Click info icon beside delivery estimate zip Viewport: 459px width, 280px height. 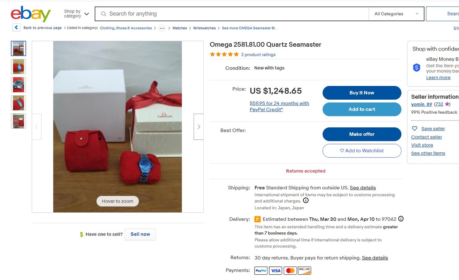click(401, 219)
